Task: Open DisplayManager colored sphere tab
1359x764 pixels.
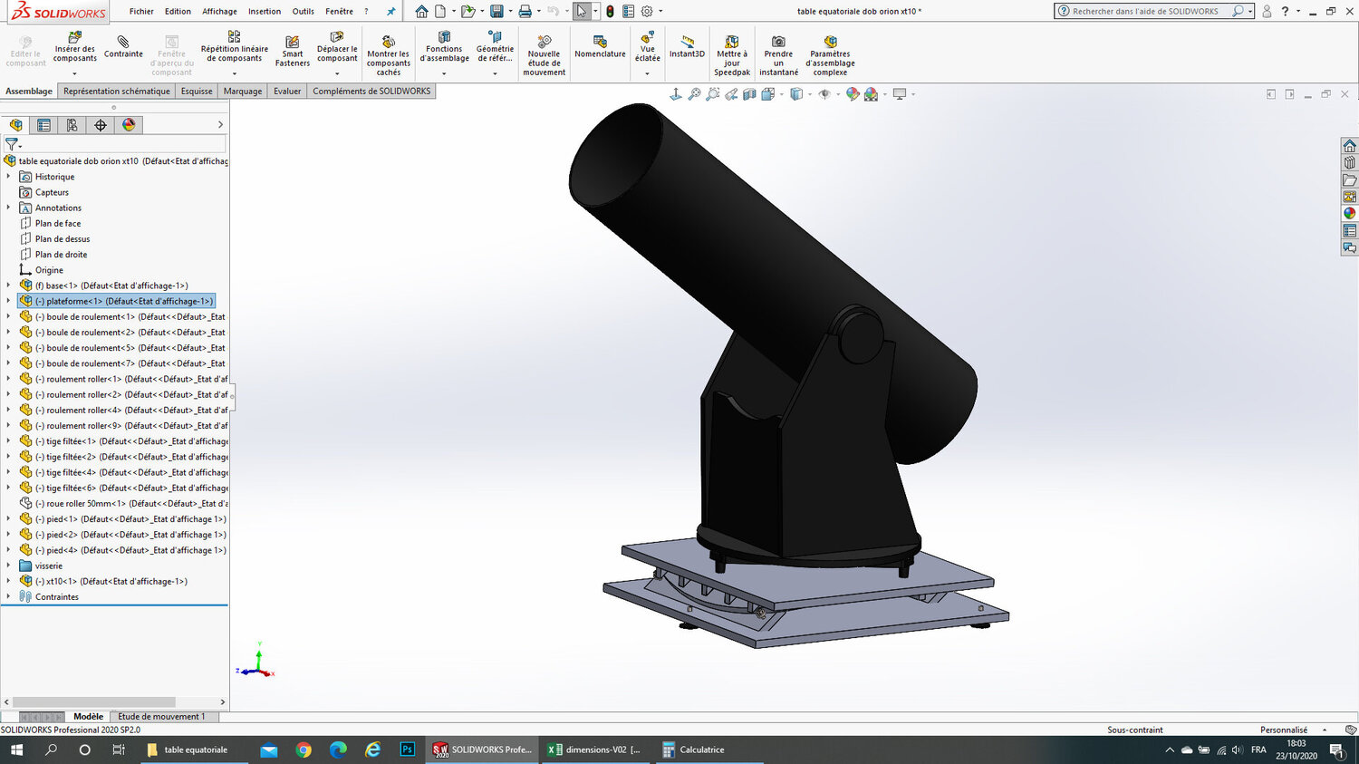Action: tap(129, 125)
